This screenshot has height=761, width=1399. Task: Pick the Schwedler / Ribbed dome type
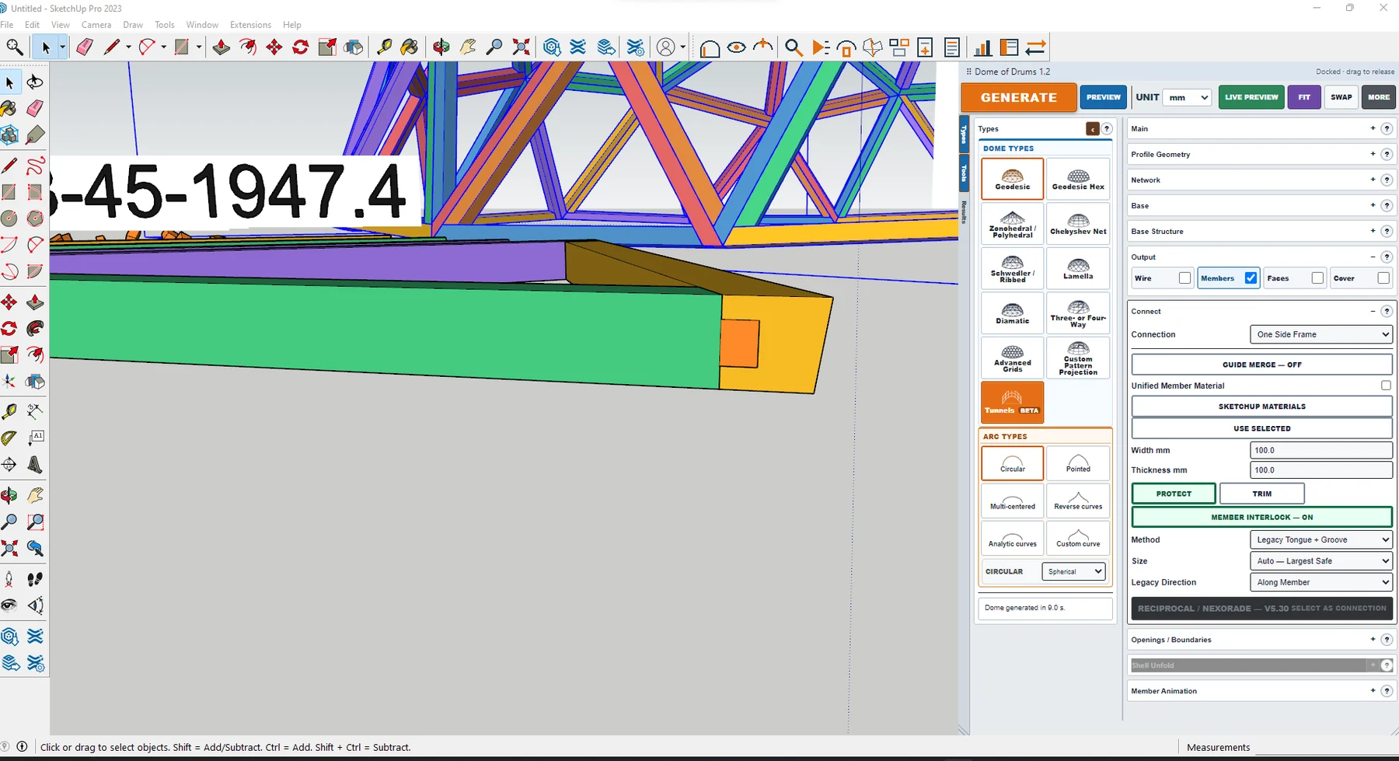pos(1012,268)
